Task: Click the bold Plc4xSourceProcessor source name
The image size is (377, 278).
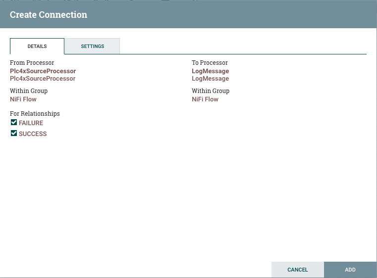Action: tap(43, 71)
